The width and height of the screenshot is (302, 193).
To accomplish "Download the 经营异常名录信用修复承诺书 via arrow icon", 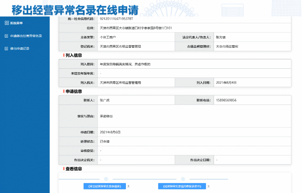I will [208, 186].
